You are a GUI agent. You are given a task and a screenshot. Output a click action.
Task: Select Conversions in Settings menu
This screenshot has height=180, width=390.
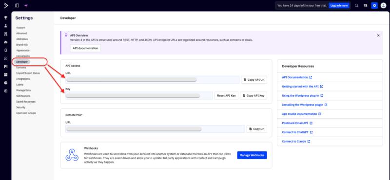click(23, 56)
